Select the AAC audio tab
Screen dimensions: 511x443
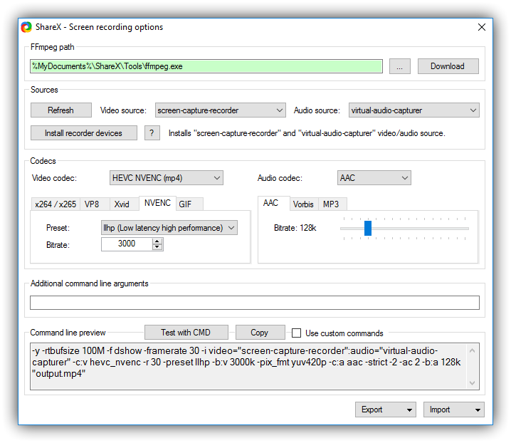tap(273, 203)
